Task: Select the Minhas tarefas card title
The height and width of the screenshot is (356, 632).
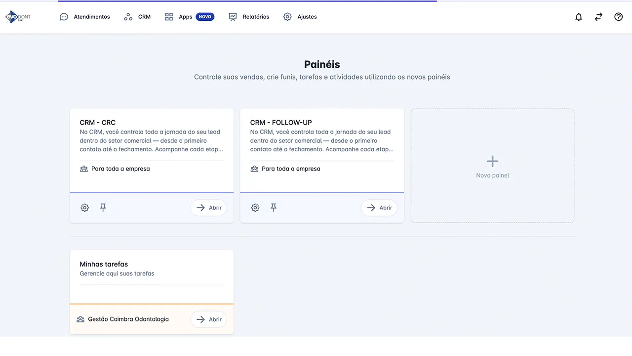Action: (104, 265)
